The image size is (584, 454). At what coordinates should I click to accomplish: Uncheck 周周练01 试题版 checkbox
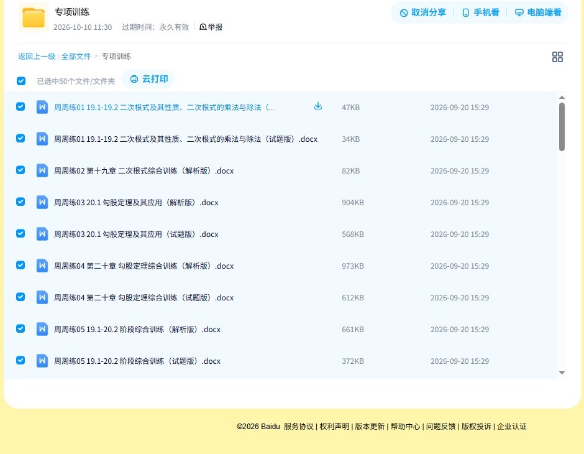coord(21,138)
